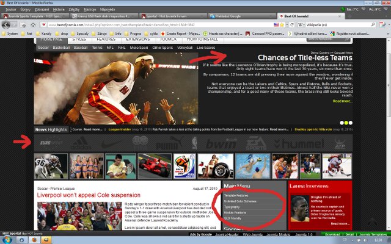Select the first white carousel dot
The height and width of the screenshot is (244, 391).
pos(342,123)
